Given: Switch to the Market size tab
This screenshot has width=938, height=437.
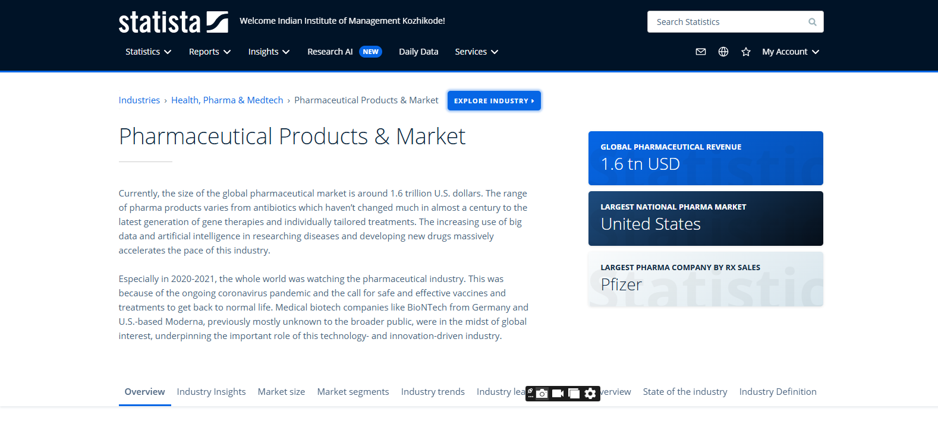Looking at the screenshot, I should (x=281, y=392).
